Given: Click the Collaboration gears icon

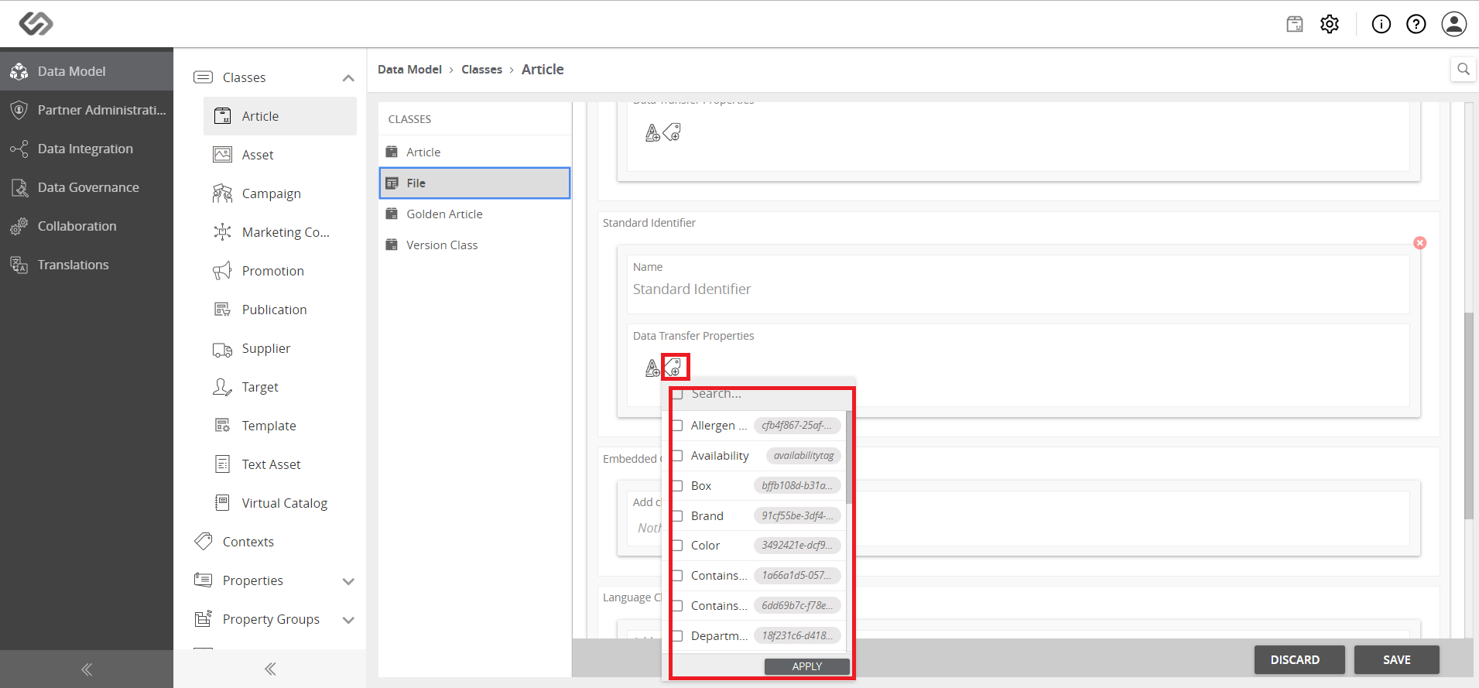Looking at the screenshot, I should (19, 226).
